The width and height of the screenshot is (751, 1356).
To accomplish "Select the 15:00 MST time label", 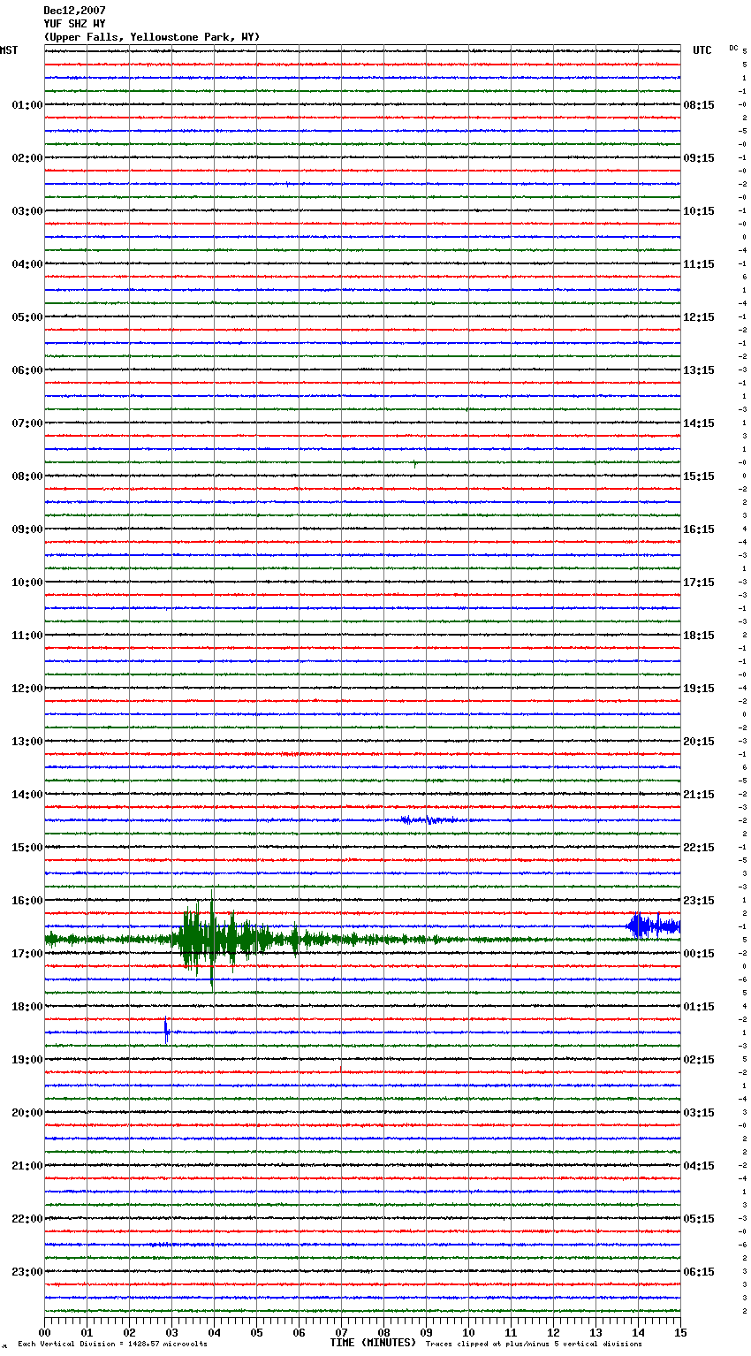I will (27, 848).
